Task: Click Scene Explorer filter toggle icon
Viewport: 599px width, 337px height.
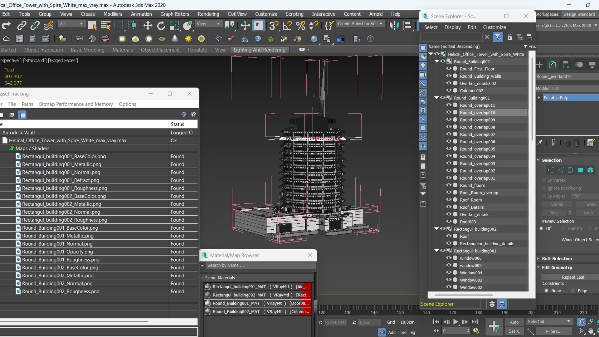Action: click(498, 37)
